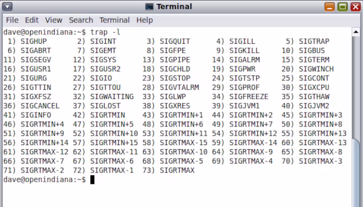Click the typed command trap -l

pyautogui.click(x=105, y=32)
